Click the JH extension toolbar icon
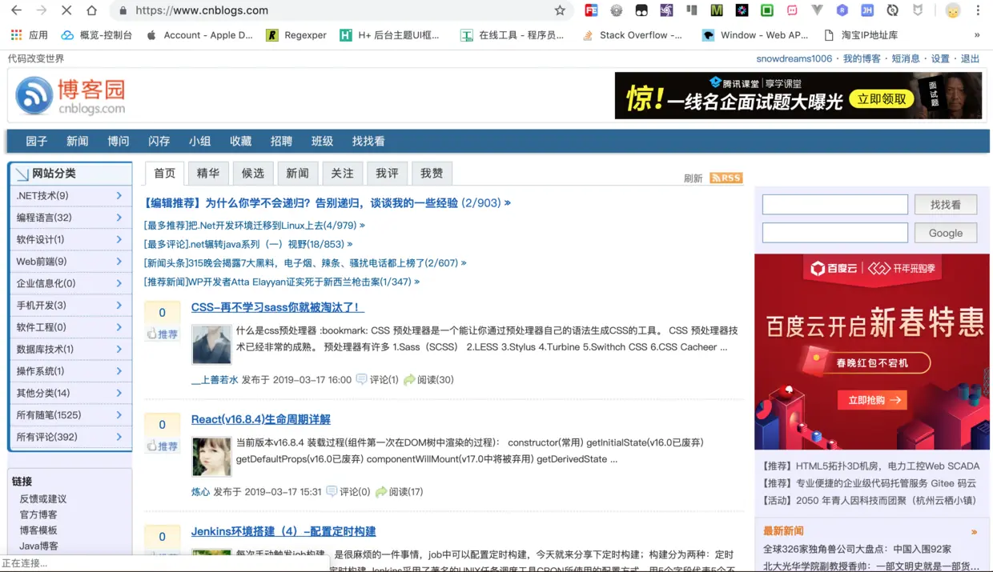The image size is (993, 572). tap(867, 10)
